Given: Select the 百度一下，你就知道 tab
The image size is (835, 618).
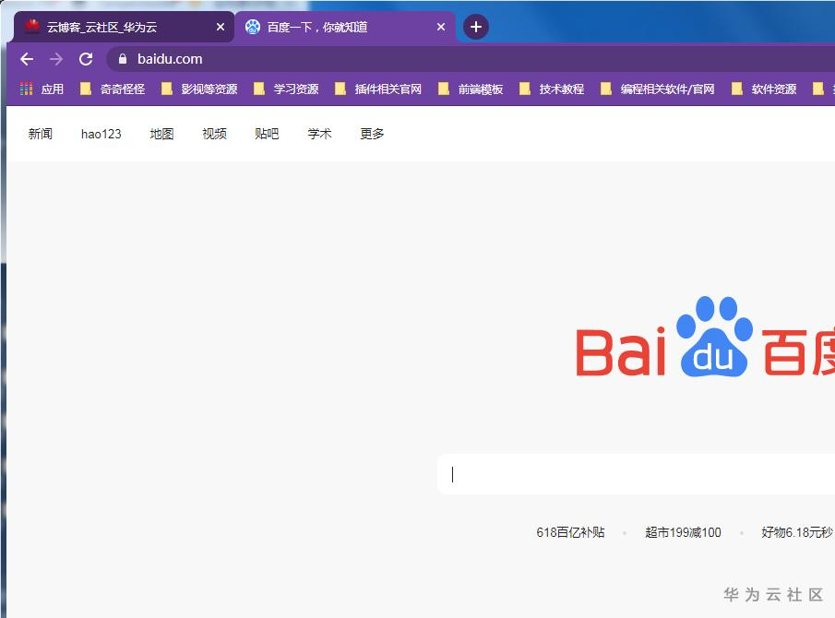Looking at the screenshot, I should pyautogui.click(x=344, y=27).
